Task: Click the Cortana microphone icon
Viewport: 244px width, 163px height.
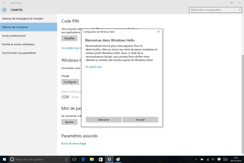Action: [66, 160]
